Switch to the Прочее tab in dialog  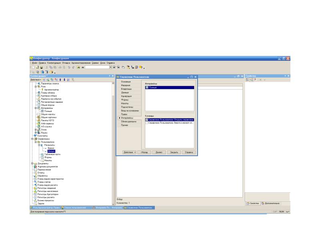click(x=124, y=125)
